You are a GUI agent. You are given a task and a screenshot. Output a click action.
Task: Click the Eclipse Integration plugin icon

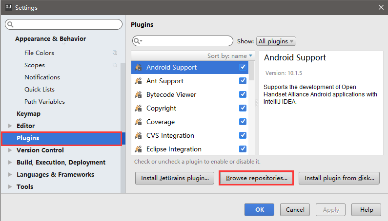point(138,149)
